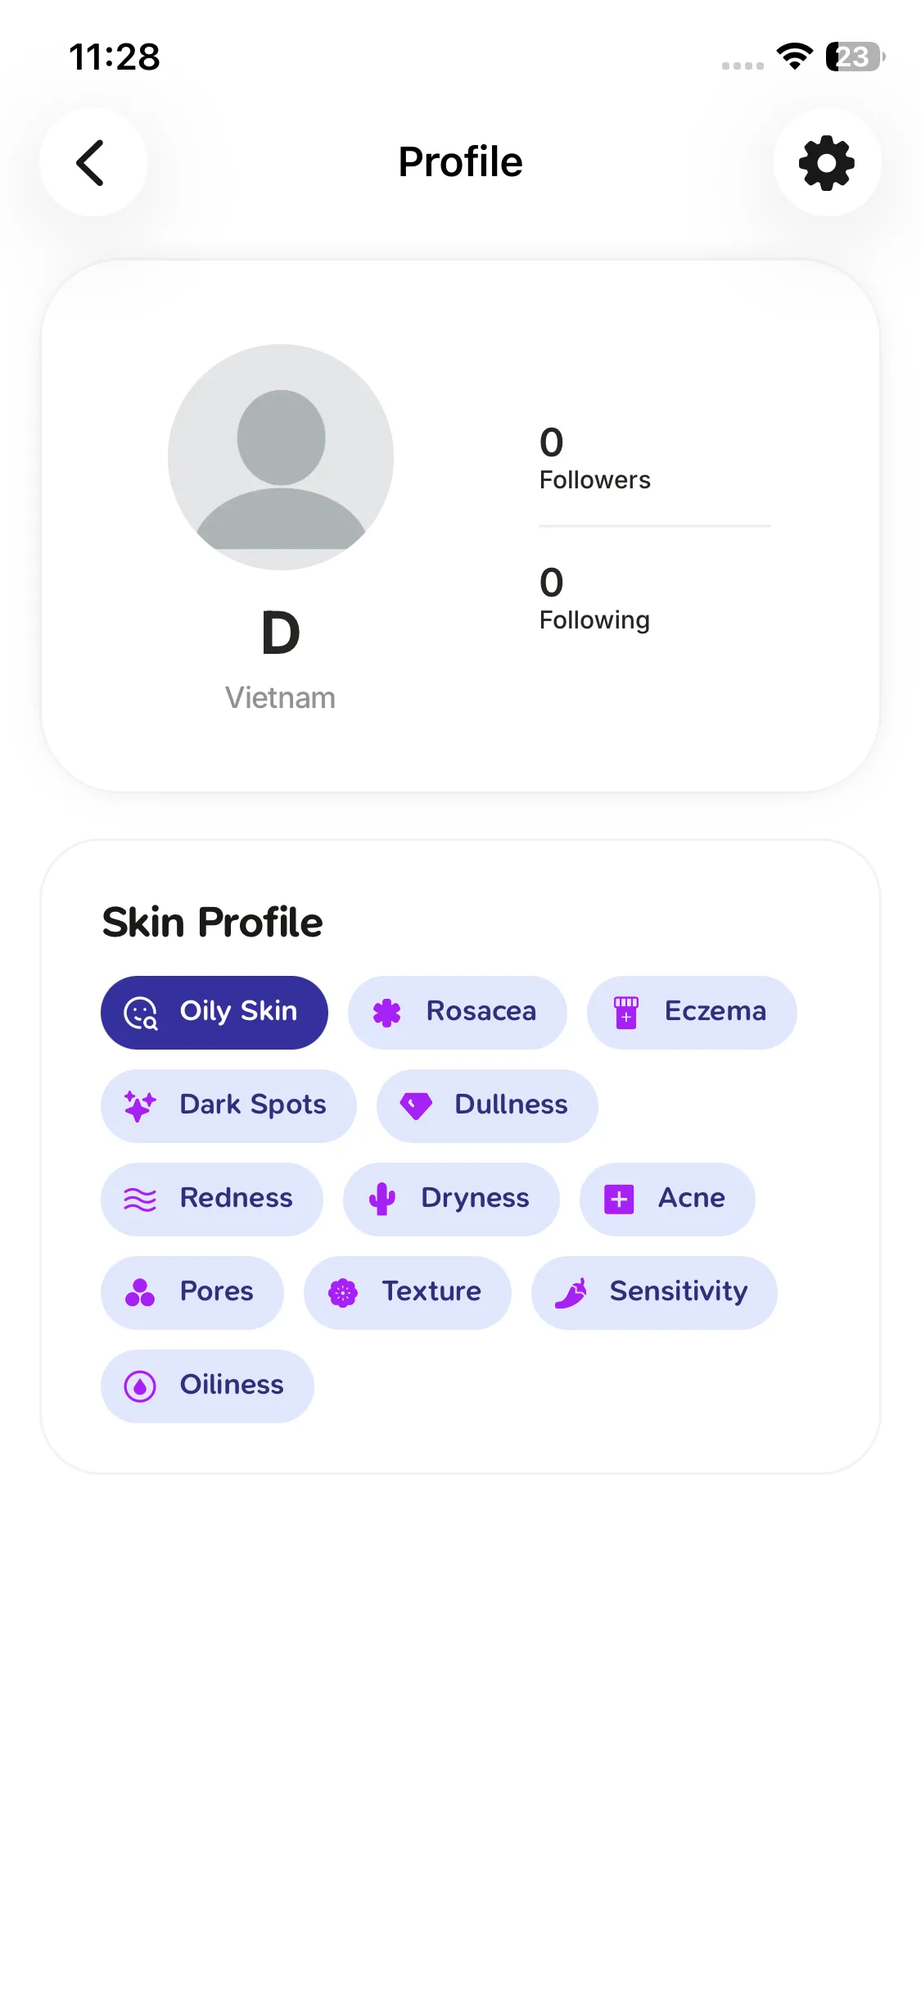This screenshot has height=1996, width=921.
Task: Open settings with the gear icon
Action: point(827,162)
